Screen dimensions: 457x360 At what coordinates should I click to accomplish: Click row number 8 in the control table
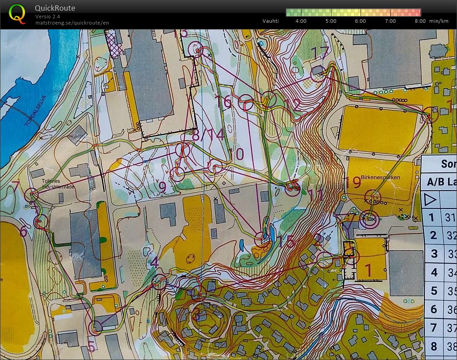point(434,346)
